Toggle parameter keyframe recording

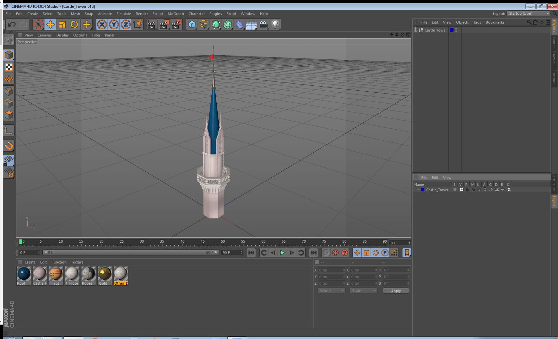click(x=385, y=253)
